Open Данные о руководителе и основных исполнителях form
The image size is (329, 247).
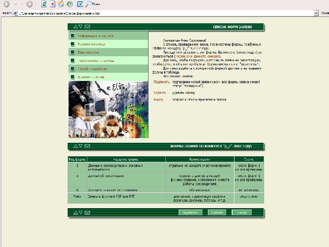pyautogui.click(x=115, y=167)
